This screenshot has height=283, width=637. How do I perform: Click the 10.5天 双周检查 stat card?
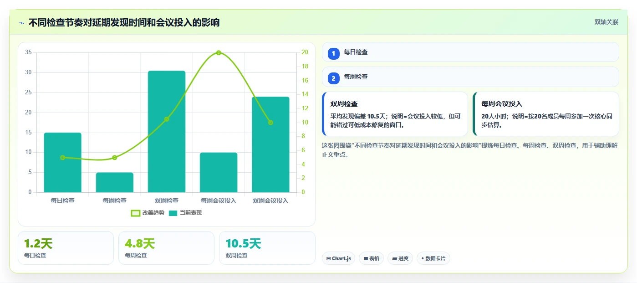pos(267,248)
